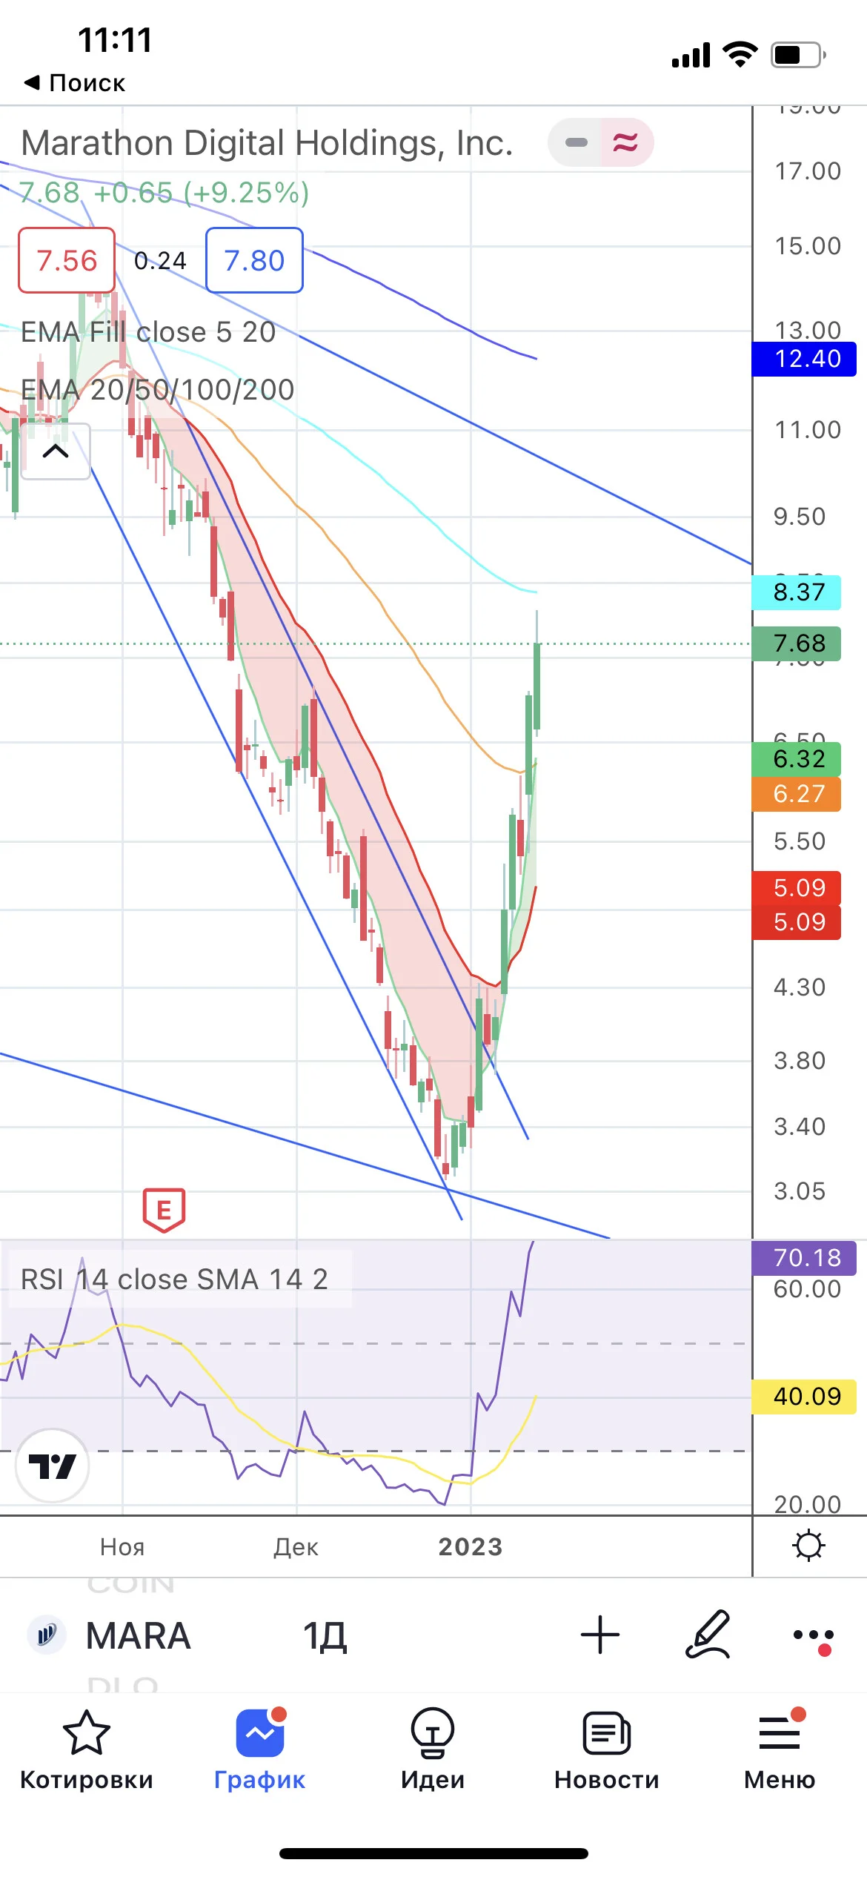This screenshot has width=867, height=1877.
Task: Tap the earnings E marker
Action: (164, 1210)
